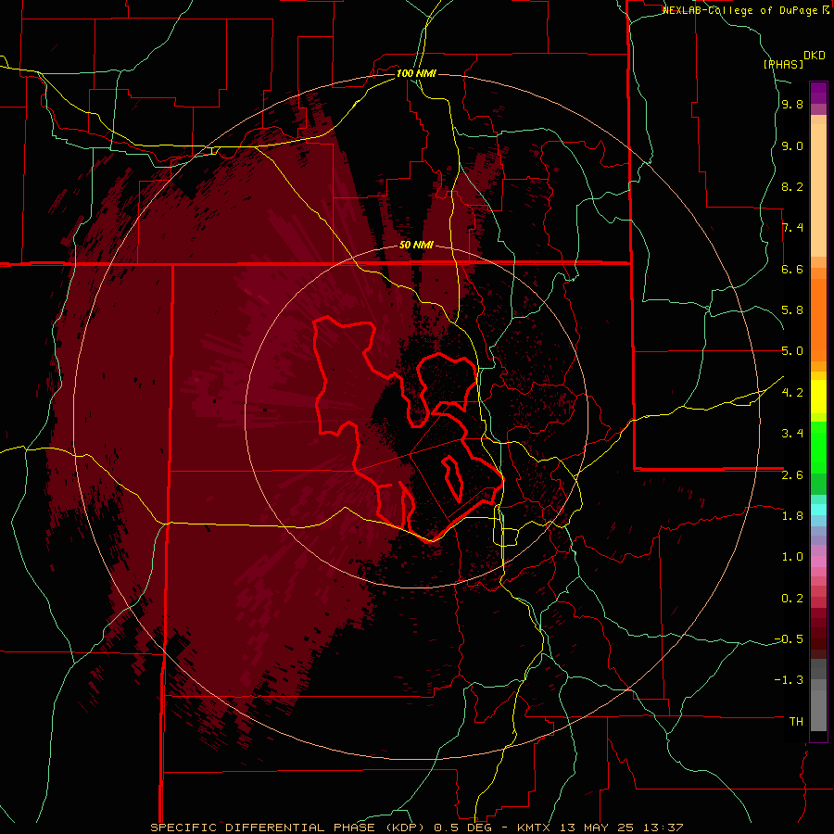The image size is (834, 834).
Task: Click the -0.5 legend value
Action: (789, 639)
